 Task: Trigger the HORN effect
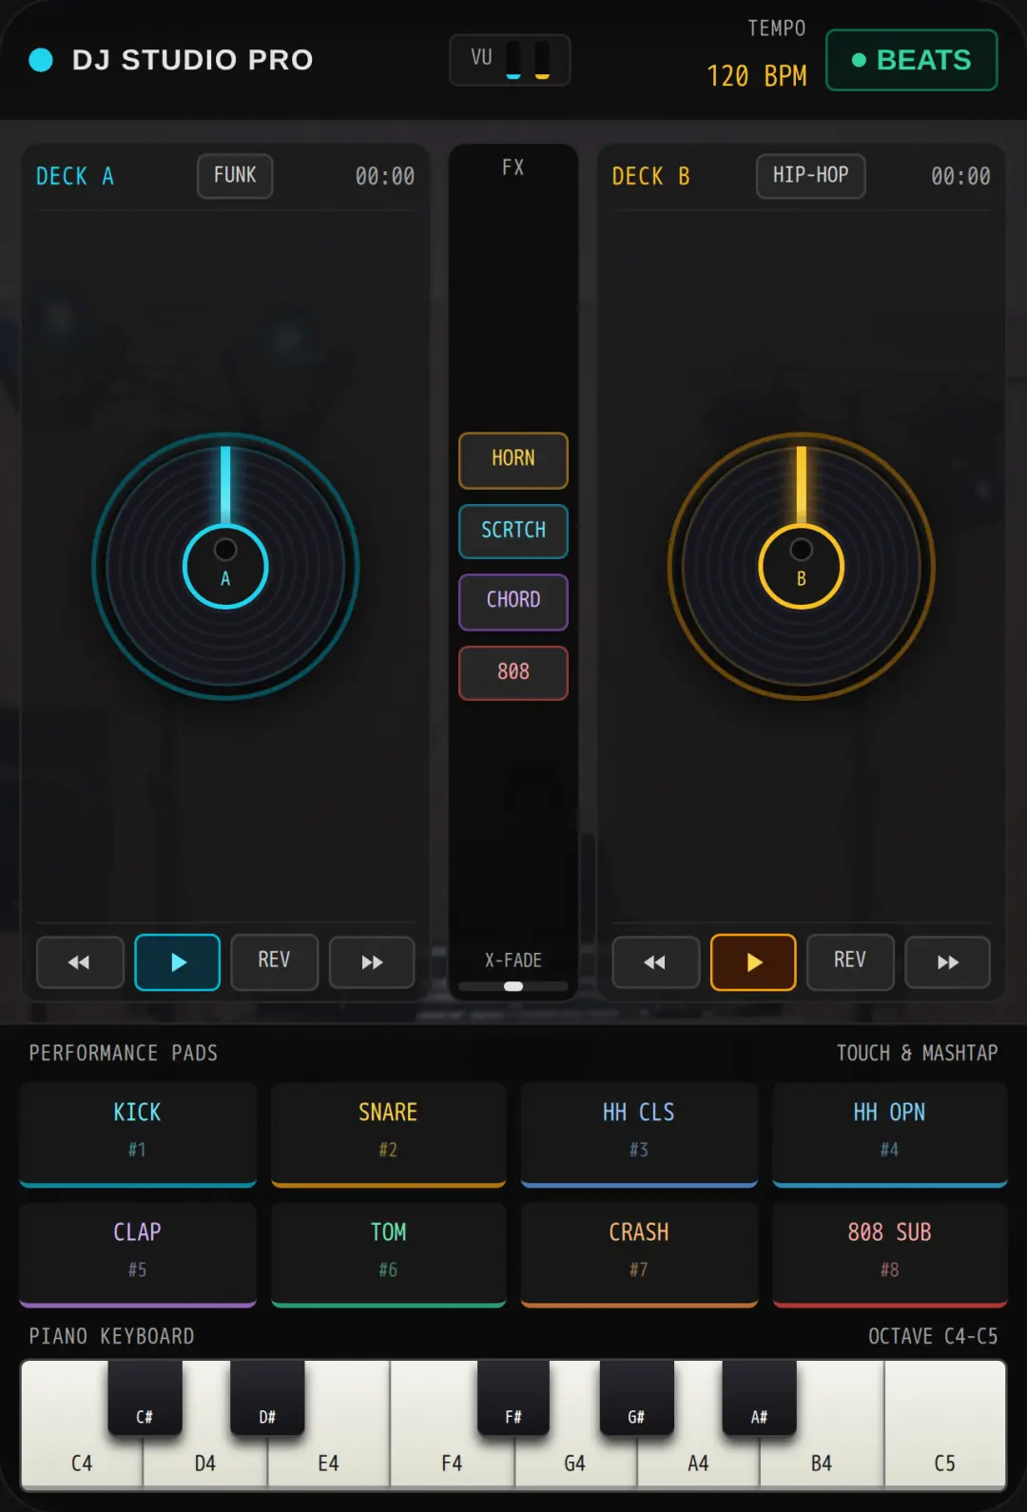tap(513, 459)
